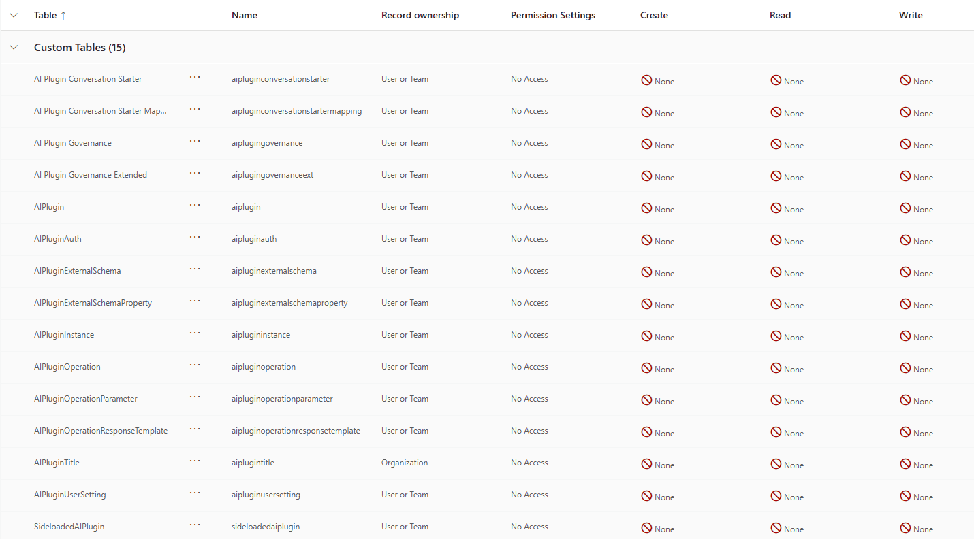974x539 pixels.
Task: Toggle Write privilege for AI Plugin Governance Extended
Action: coord(916,177)
